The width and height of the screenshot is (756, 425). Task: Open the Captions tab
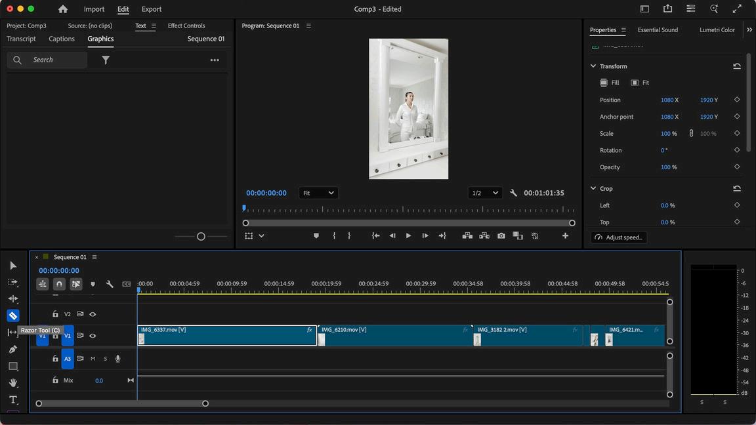(x=62, y=39)
